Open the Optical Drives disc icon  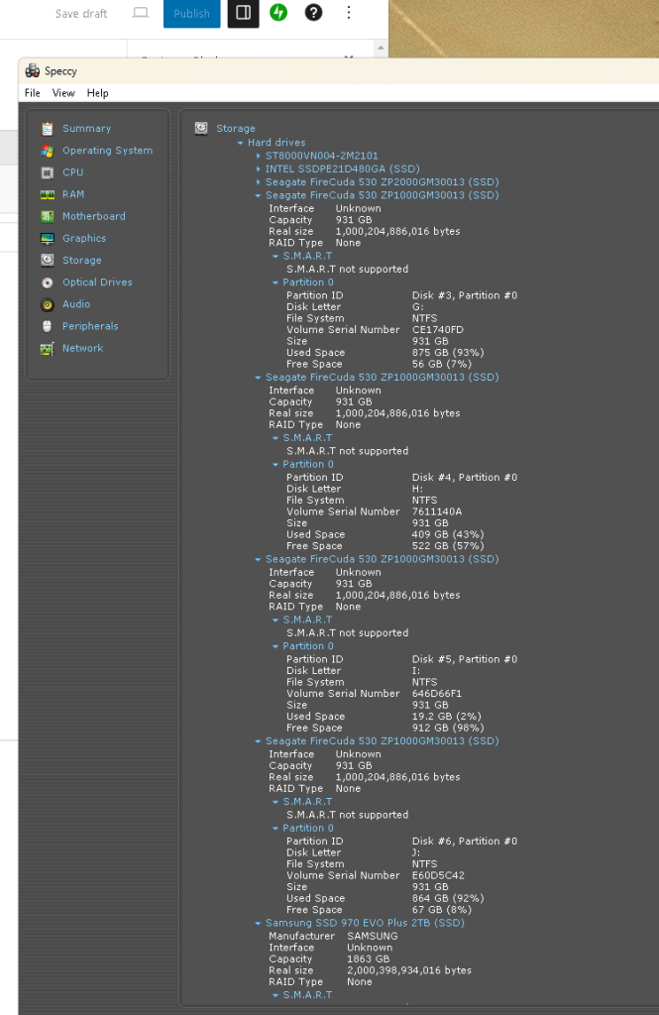[48, 282]
